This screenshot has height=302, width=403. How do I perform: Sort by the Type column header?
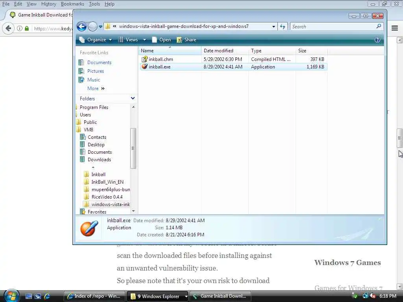click(272, 51)
